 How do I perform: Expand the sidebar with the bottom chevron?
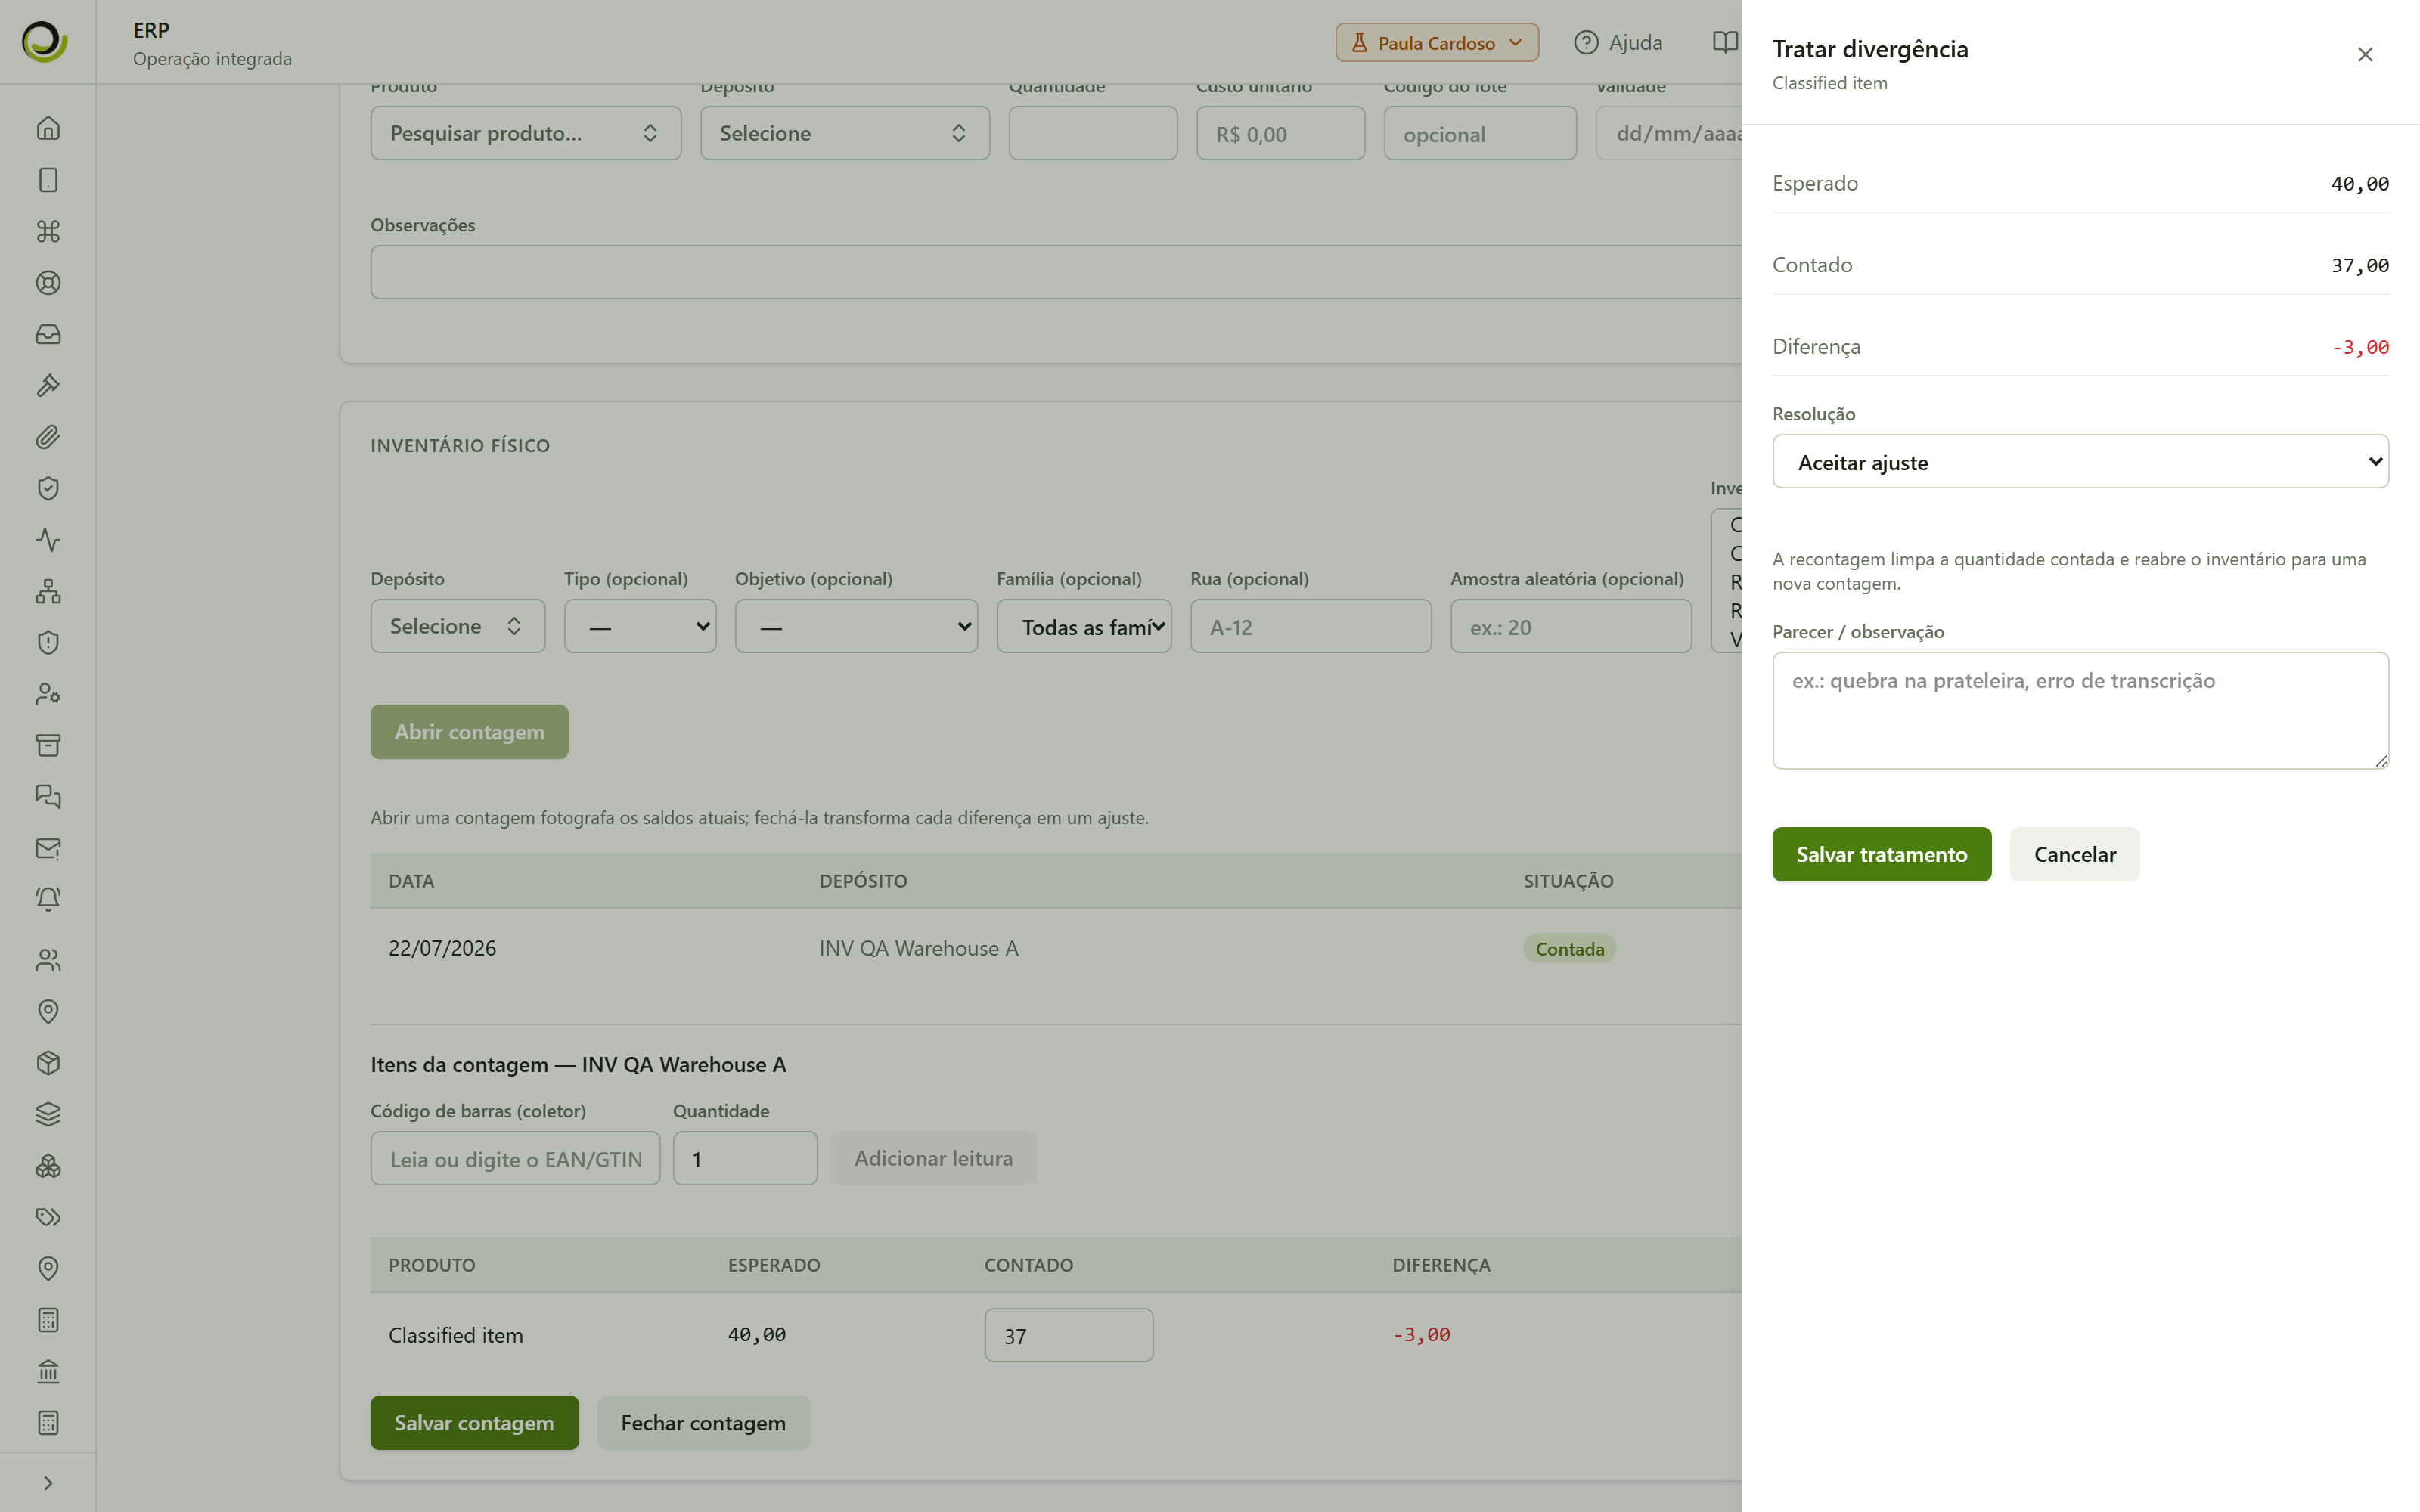[48, 1483]
